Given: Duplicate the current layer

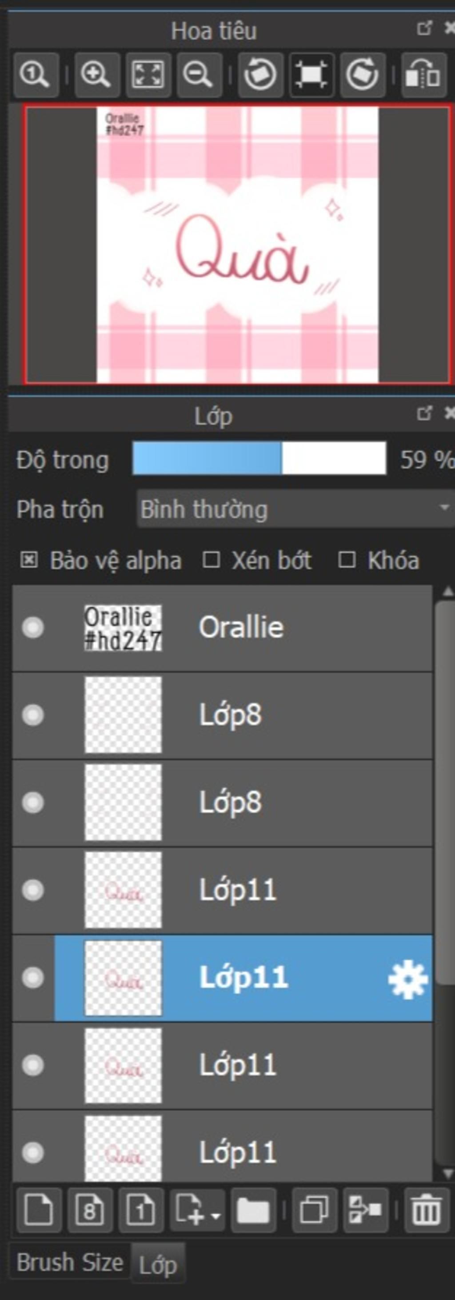Looking at the screenshot, I should [x=314, y=1210].
